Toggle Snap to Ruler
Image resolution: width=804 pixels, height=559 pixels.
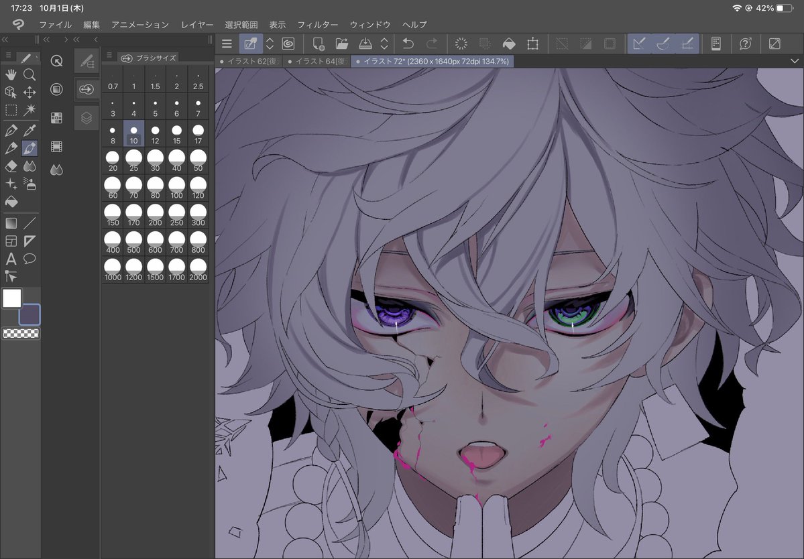(639, 44)
